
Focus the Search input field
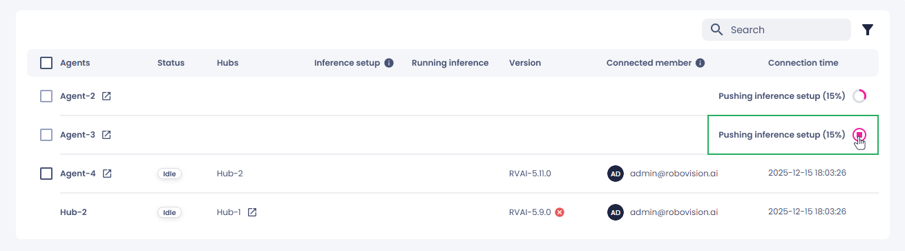pyautogui.click(x=777, y=30)
